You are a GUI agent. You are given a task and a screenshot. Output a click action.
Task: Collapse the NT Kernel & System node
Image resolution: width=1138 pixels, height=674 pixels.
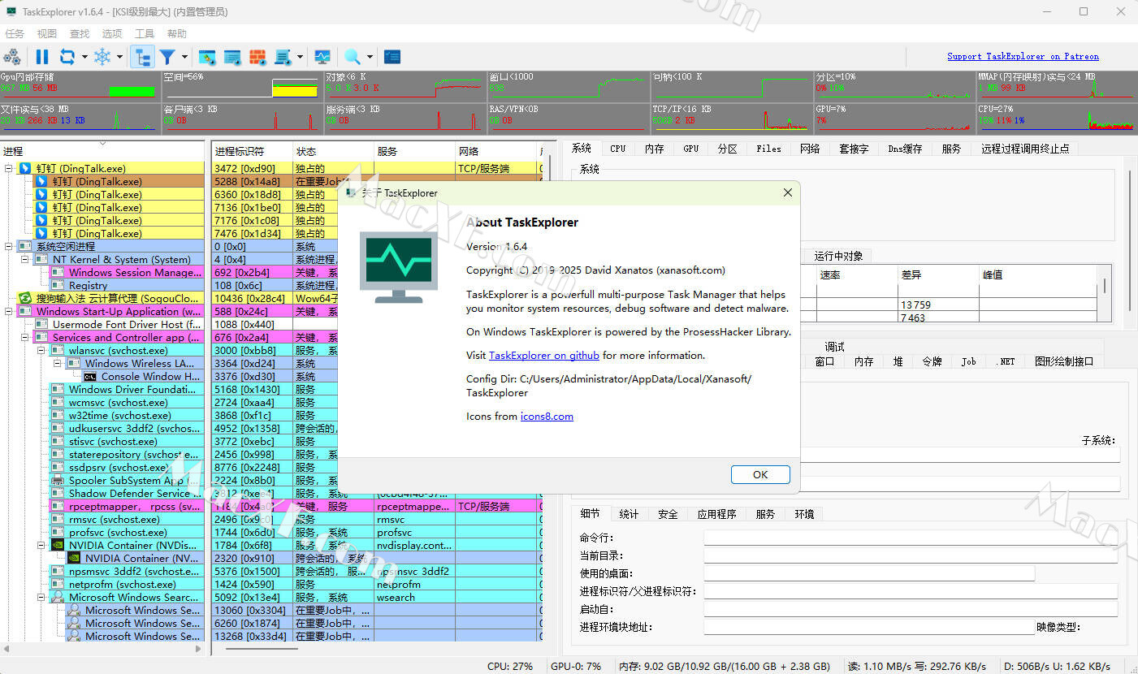click(x=25, y=260)
